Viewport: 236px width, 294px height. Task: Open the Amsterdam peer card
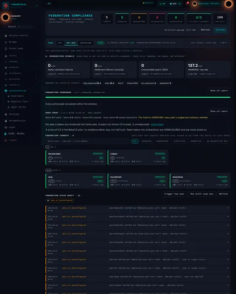tap(75, 158)
